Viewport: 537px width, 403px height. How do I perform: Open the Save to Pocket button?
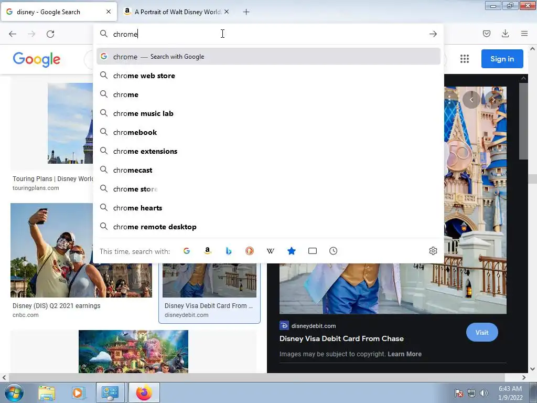(x=486, y=34)
